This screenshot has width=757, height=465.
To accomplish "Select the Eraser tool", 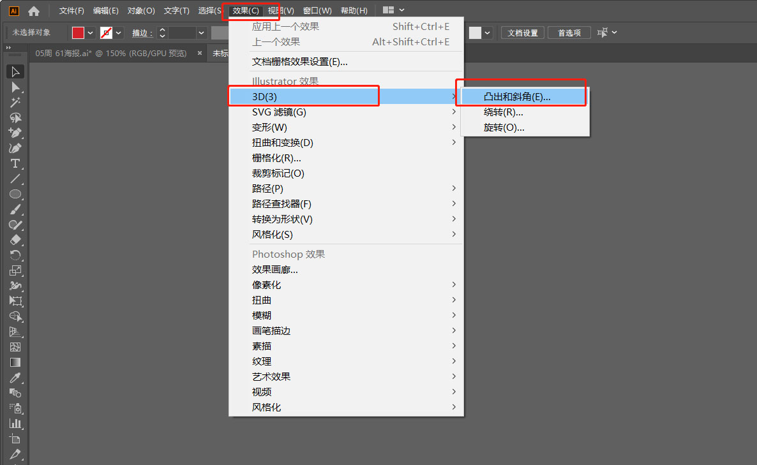I will (x=15, y=240).
